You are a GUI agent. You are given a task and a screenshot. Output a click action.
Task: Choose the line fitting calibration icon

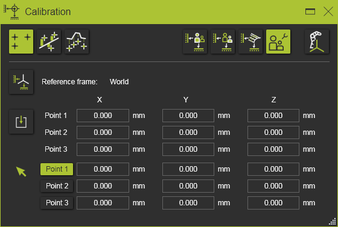click(49, 42)
